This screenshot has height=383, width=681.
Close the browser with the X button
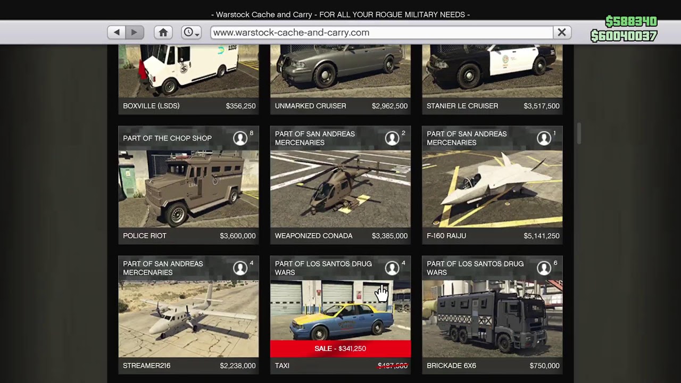(x=561, y=32)
